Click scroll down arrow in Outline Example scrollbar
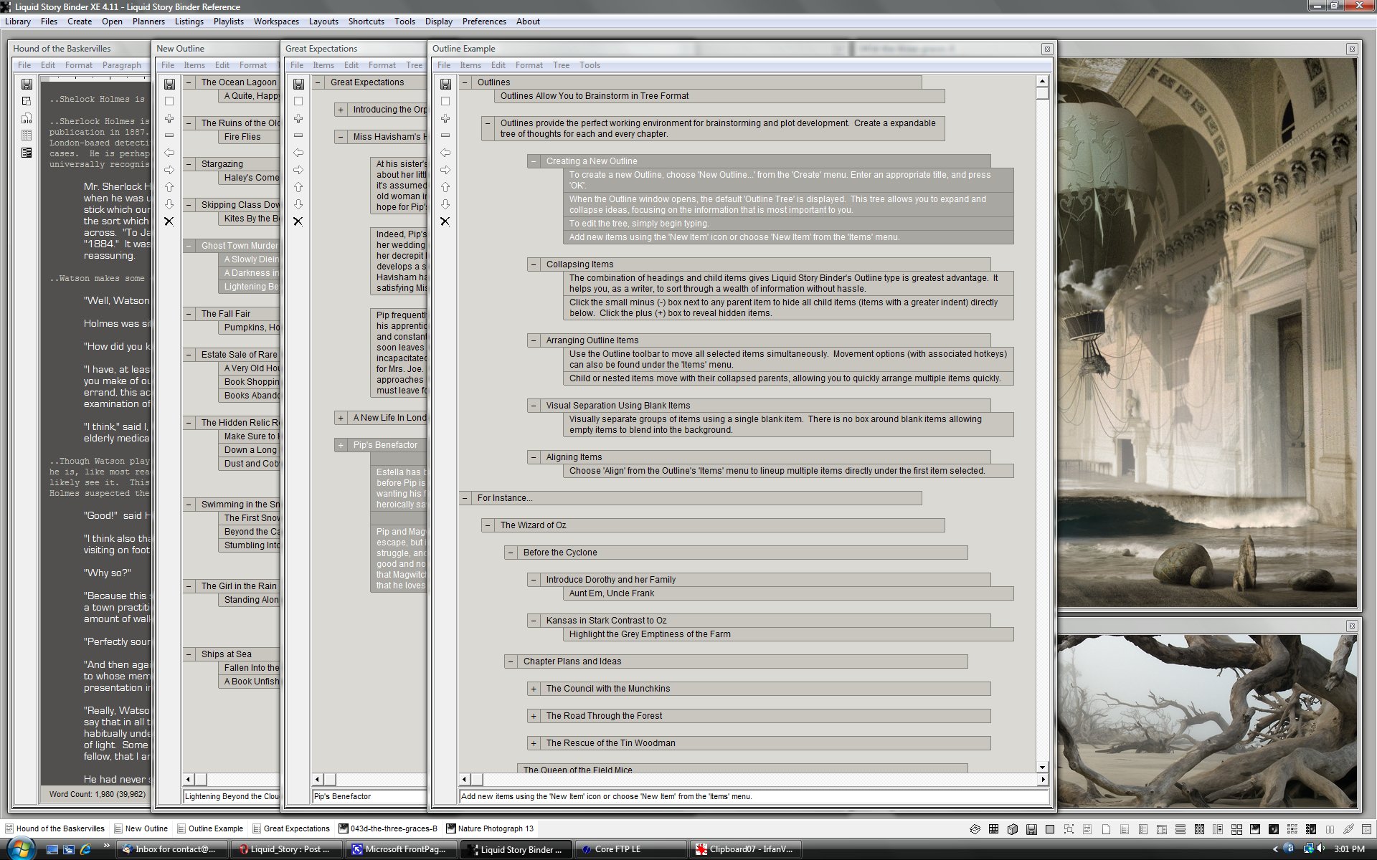 pyautogui.click(x=1042, y=767)
